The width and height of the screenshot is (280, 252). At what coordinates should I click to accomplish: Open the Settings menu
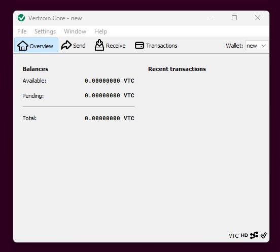tap(45, 31)
